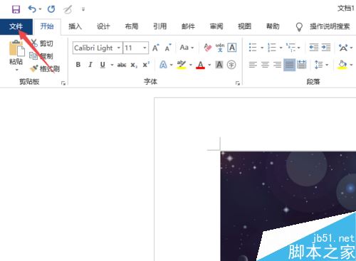Click the increase font size icon
356x261 pixels.
[156, 48]
